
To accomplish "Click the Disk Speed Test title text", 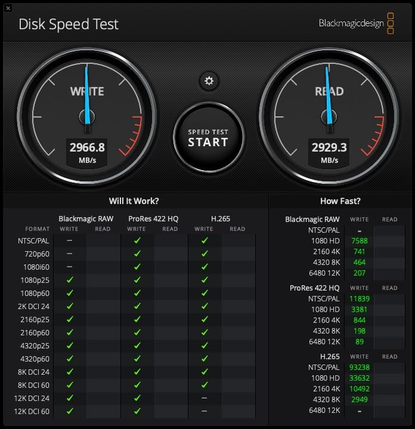I will [x=69, y=24].
